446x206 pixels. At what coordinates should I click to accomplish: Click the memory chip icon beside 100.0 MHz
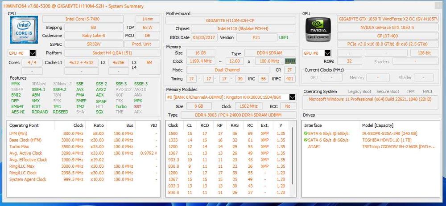(290, 61)
